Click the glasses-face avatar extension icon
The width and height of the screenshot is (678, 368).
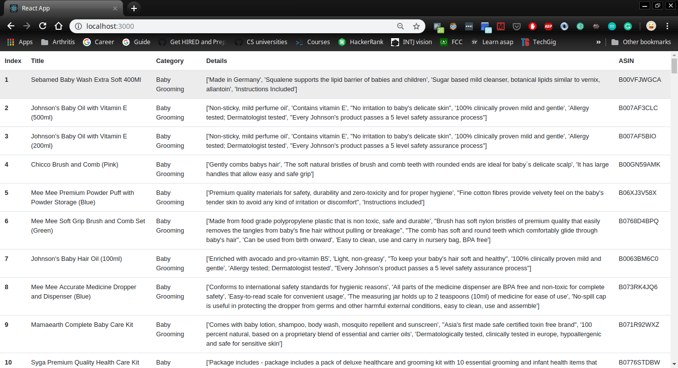coord(453,26)
